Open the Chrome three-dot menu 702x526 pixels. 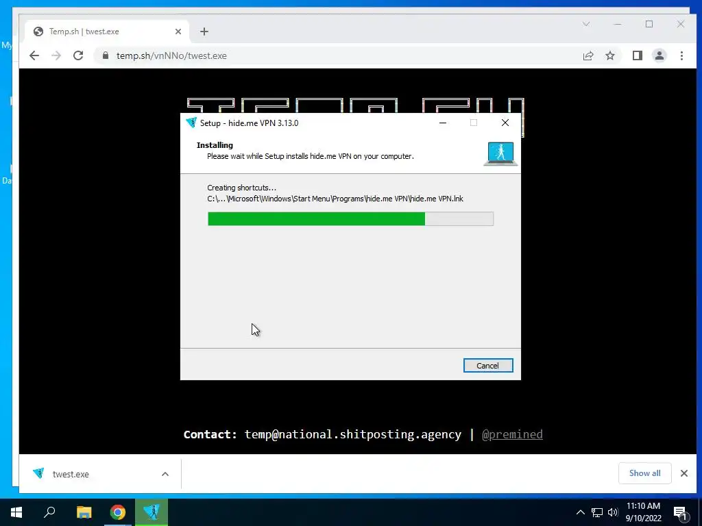[681, 55]
